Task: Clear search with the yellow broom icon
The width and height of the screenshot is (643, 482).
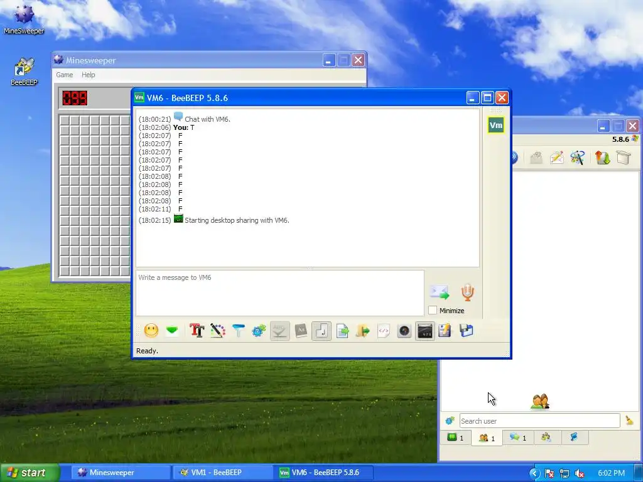Action: 629,420
